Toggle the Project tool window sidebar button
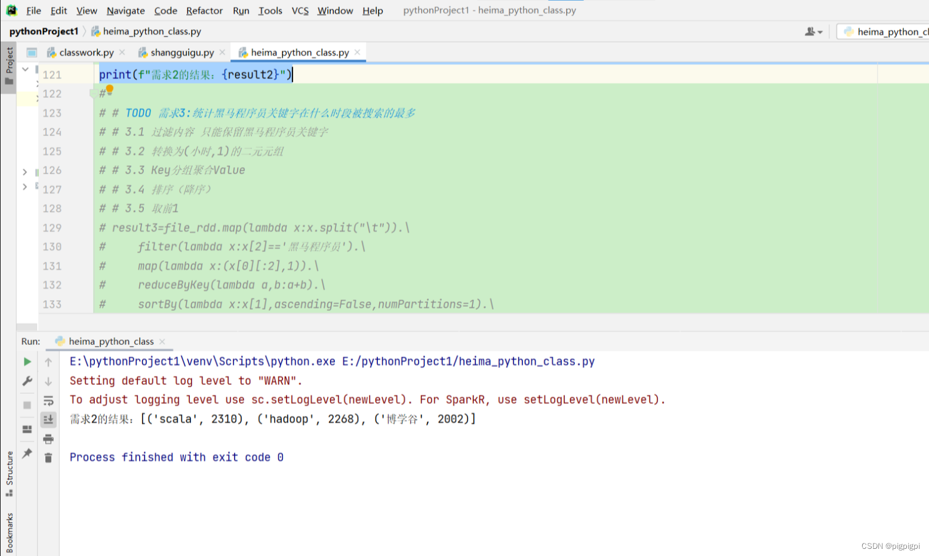Image resolution: width=929 pixels, height=556 pixels. tap(8, 67)
